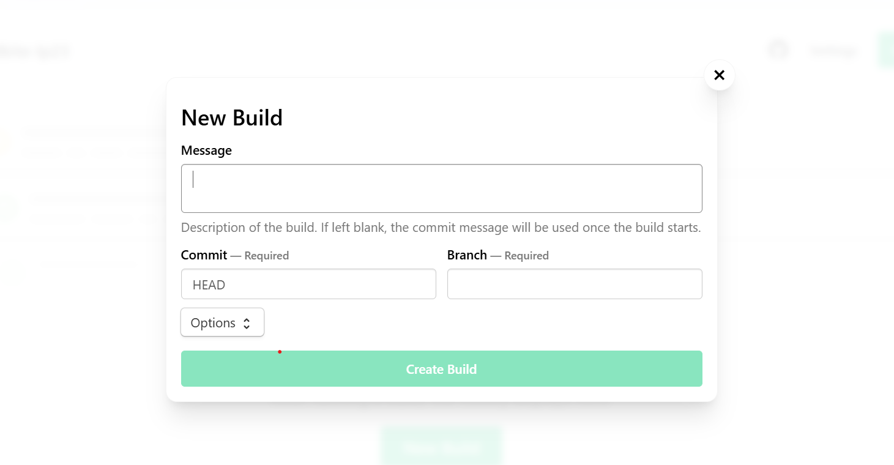Click the Message field label
The width and height of the screenshot is (894, 465).
[206, 150]
